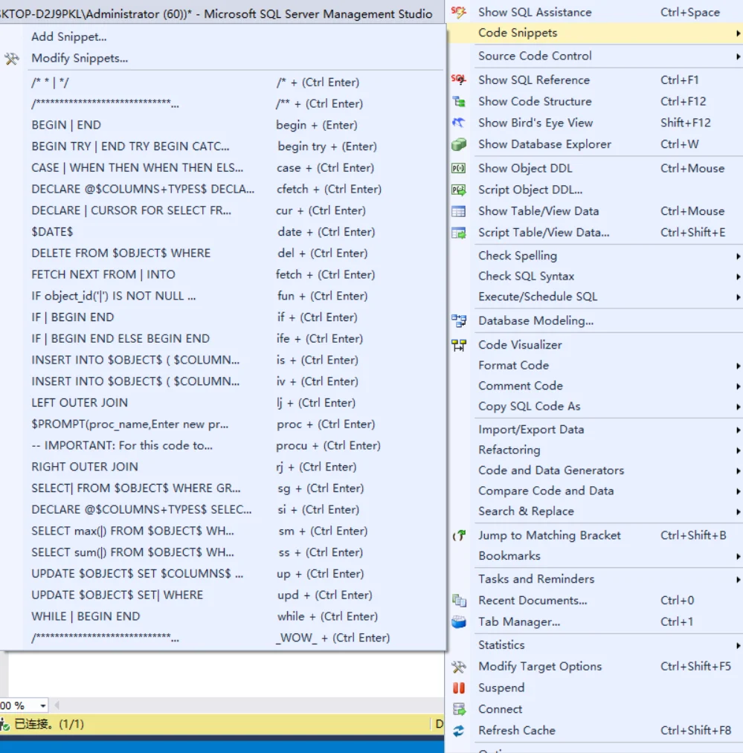This screenshot has width=743, height=753.
Task: Expand the Refactoring submenu arrow
Action: pyautogui.click(x=738, y=450)
